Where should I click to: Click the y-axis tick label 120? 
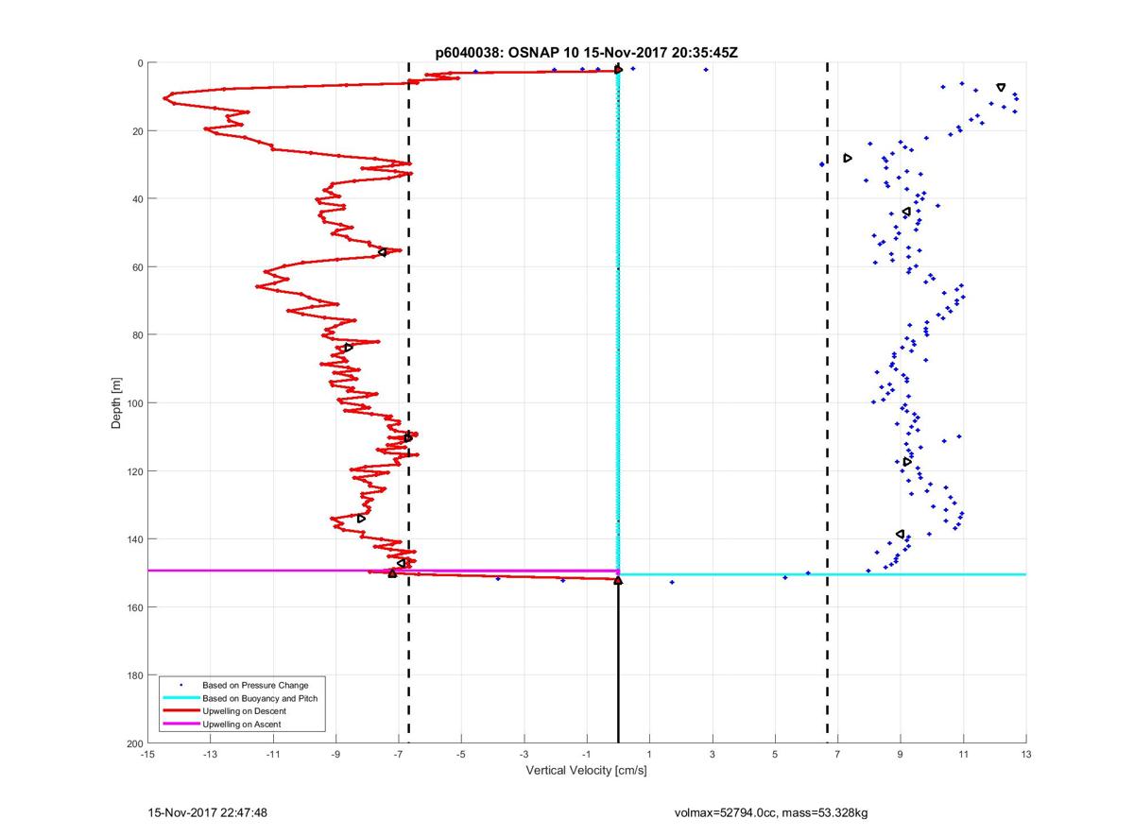(134, 471)
